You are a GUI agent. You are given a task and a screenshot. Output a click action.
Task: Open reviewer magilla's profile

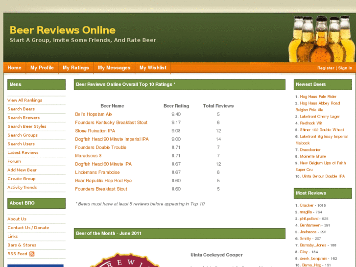[306, 212]
